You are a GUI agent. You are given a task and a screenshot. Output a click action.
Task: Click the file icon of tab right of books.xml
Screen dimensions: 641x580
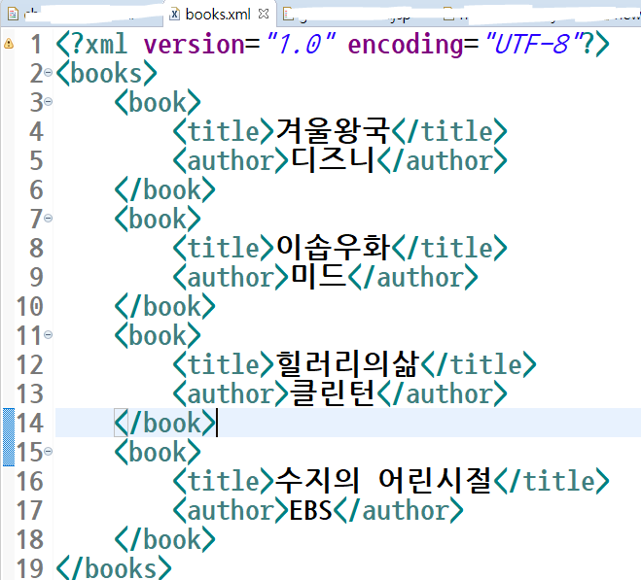click(288, 14)
